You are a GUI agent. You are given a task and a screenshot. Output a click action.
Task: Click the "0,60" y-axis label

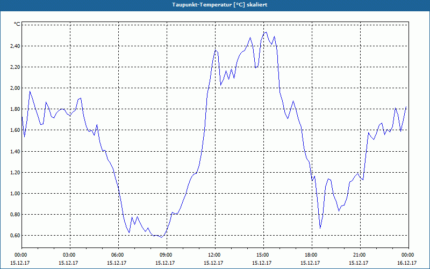point(15,236)
